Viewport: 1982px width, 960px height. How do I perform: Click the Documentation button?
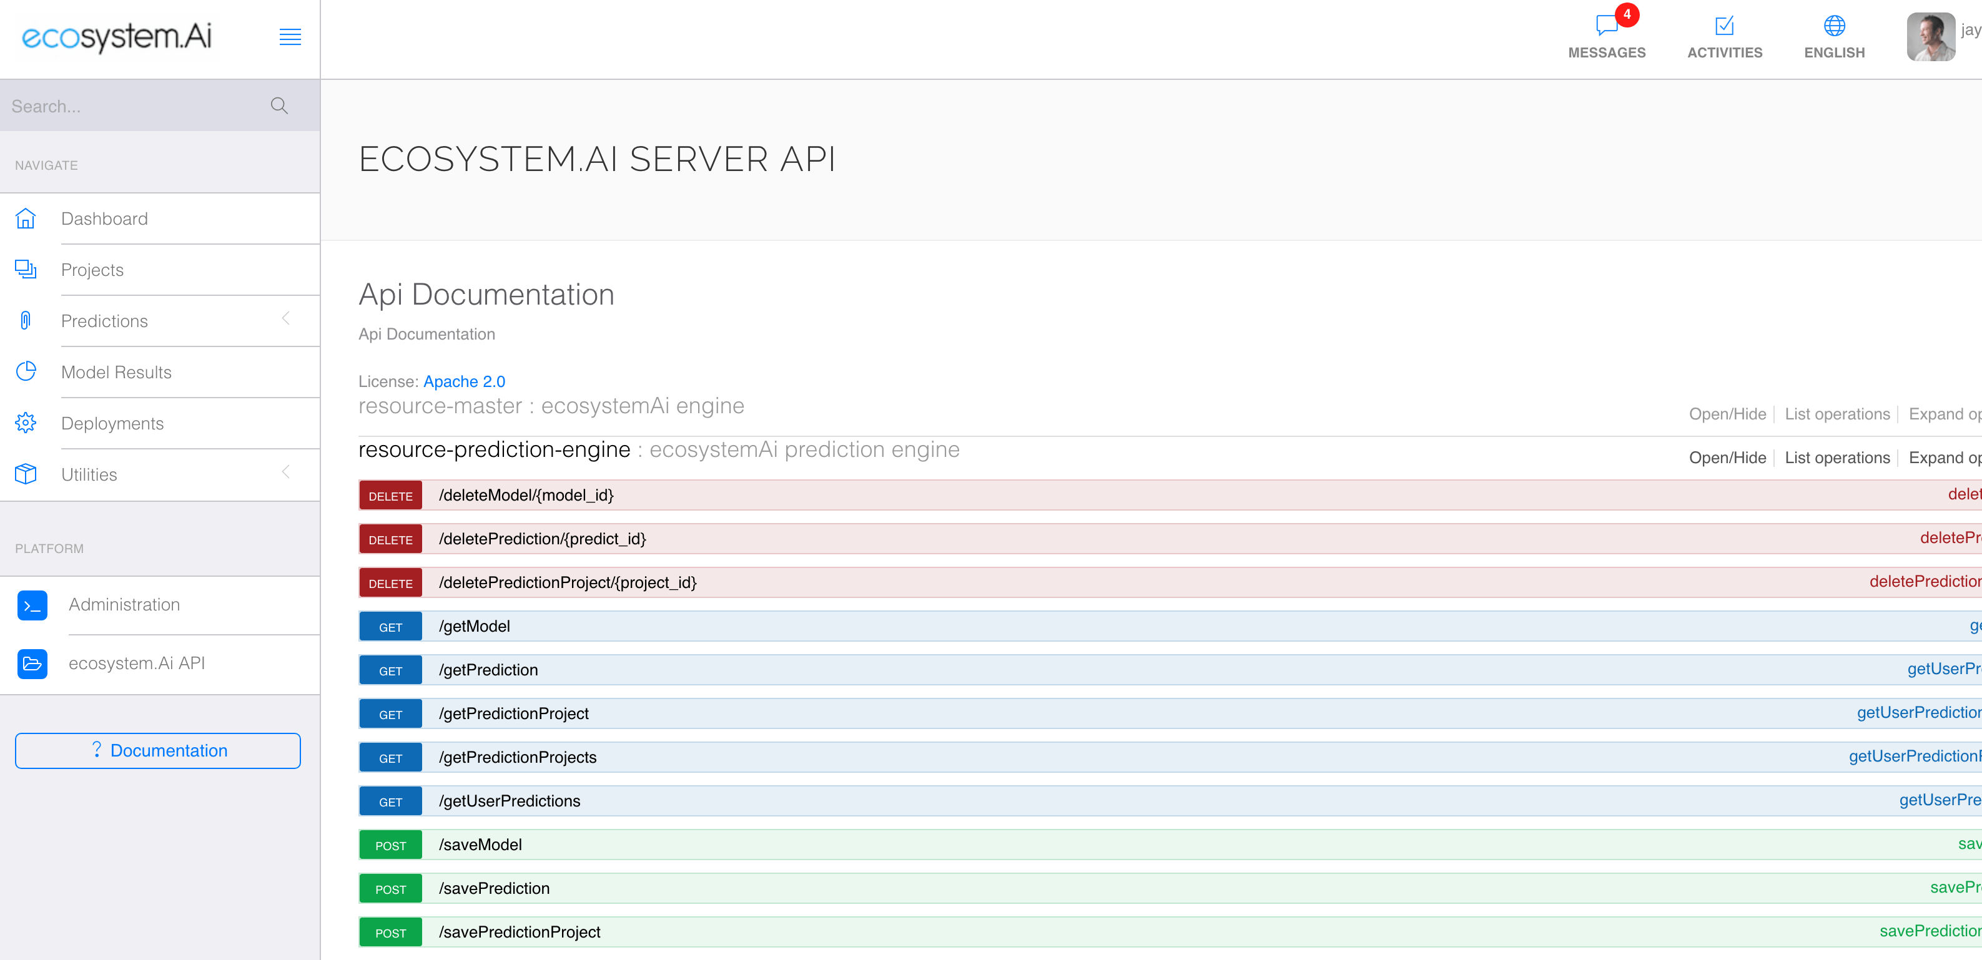point(158,750)
